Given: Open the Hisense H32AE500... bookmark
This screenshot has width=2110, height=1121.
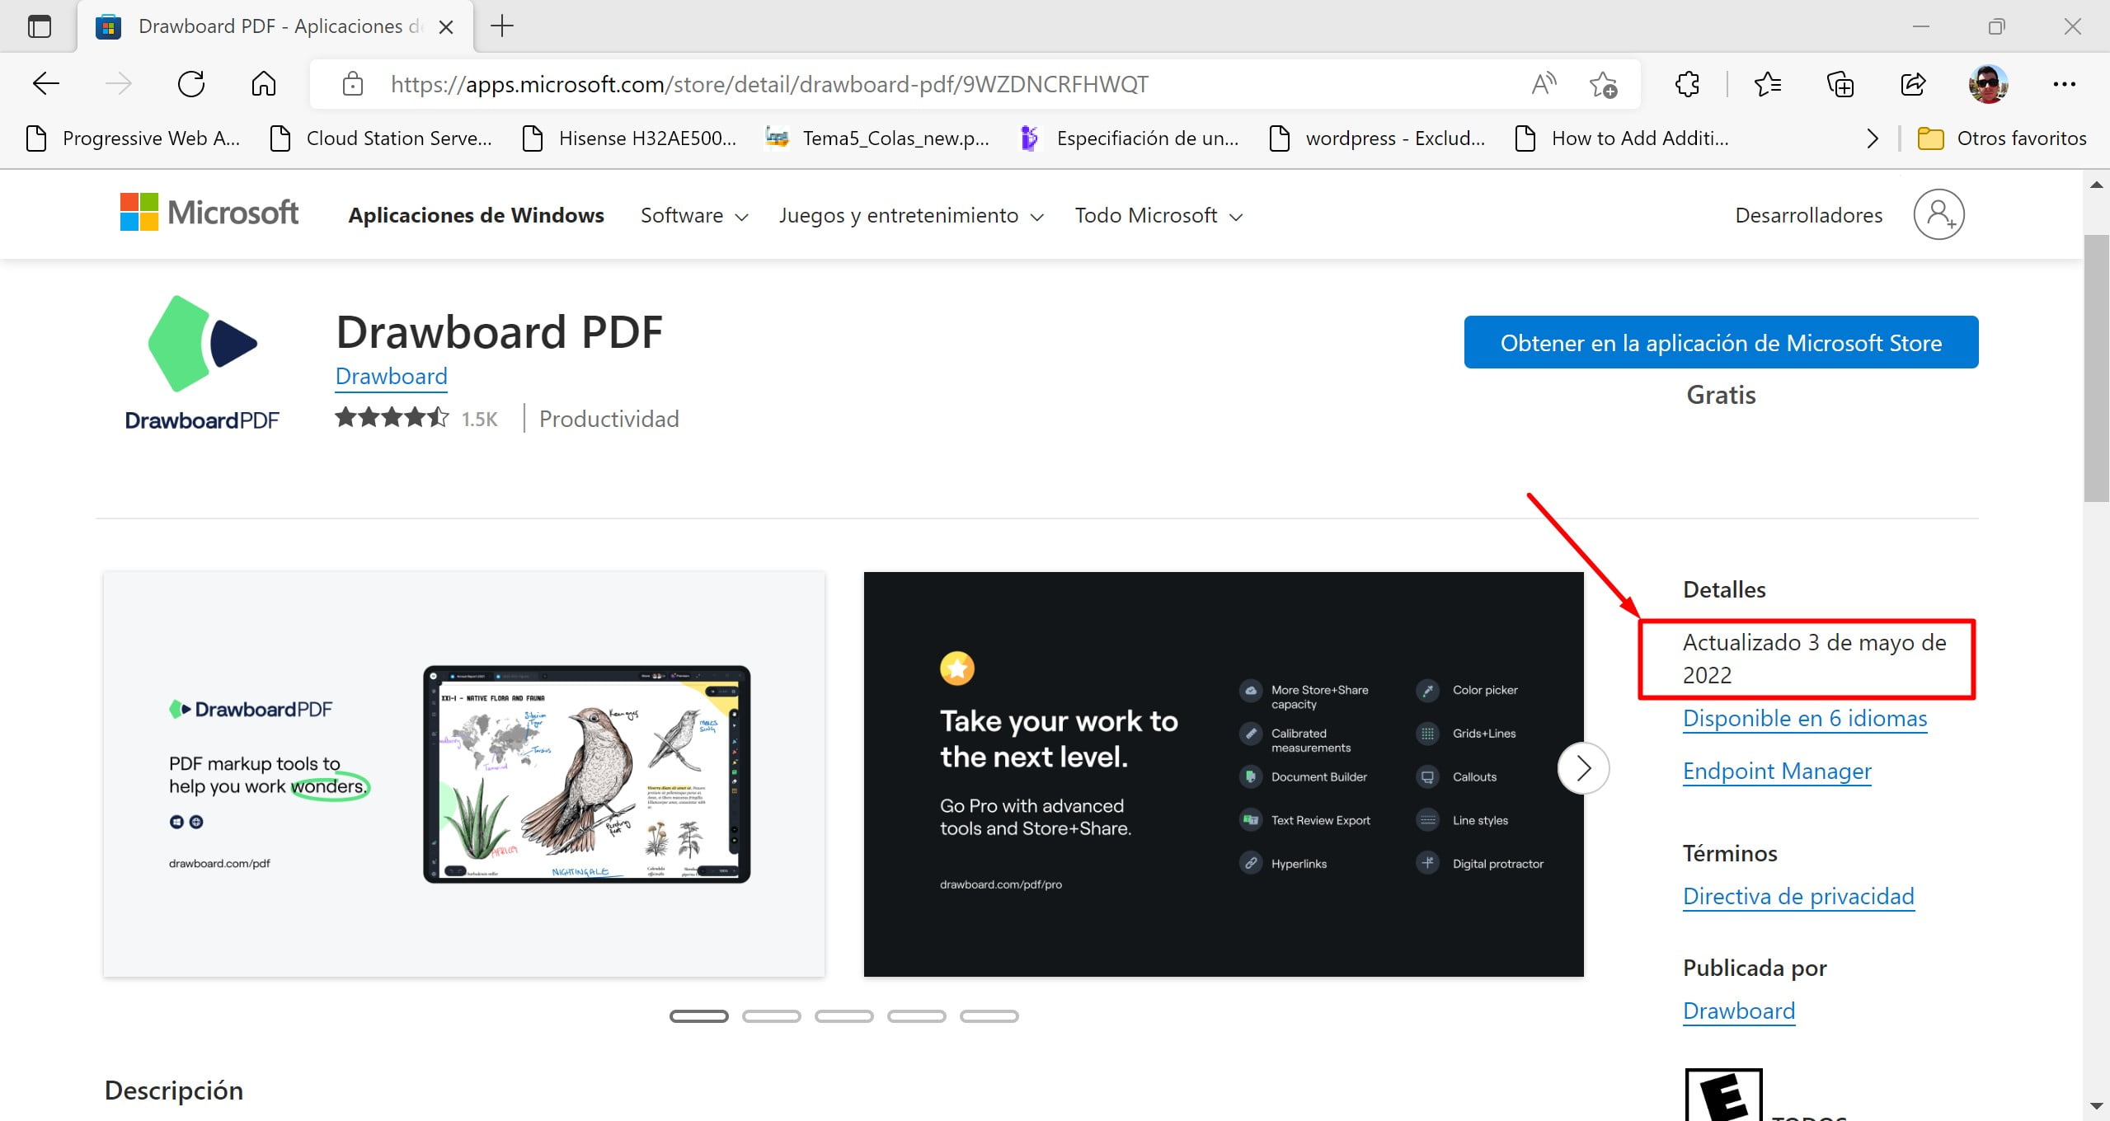Looking at the screenshot, I should 630,138.
